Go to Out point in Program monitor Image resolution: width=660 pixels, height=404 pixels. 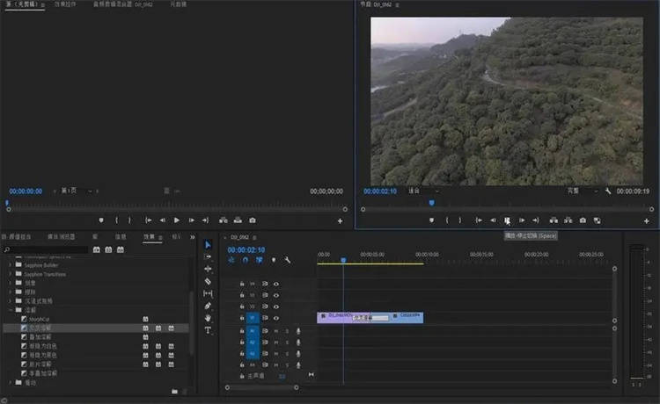[535, 220]
